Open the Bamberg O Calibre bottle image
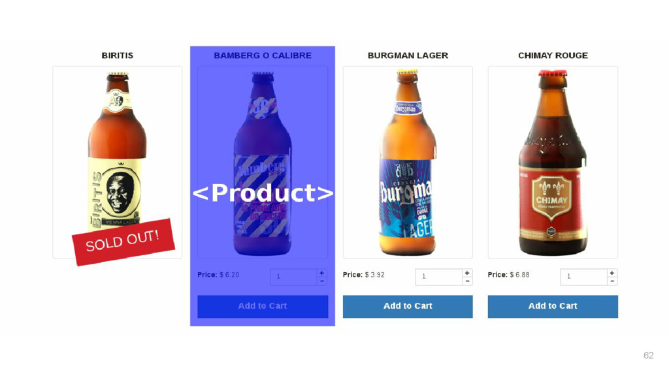The image size is (669, 376). [263, 163]
